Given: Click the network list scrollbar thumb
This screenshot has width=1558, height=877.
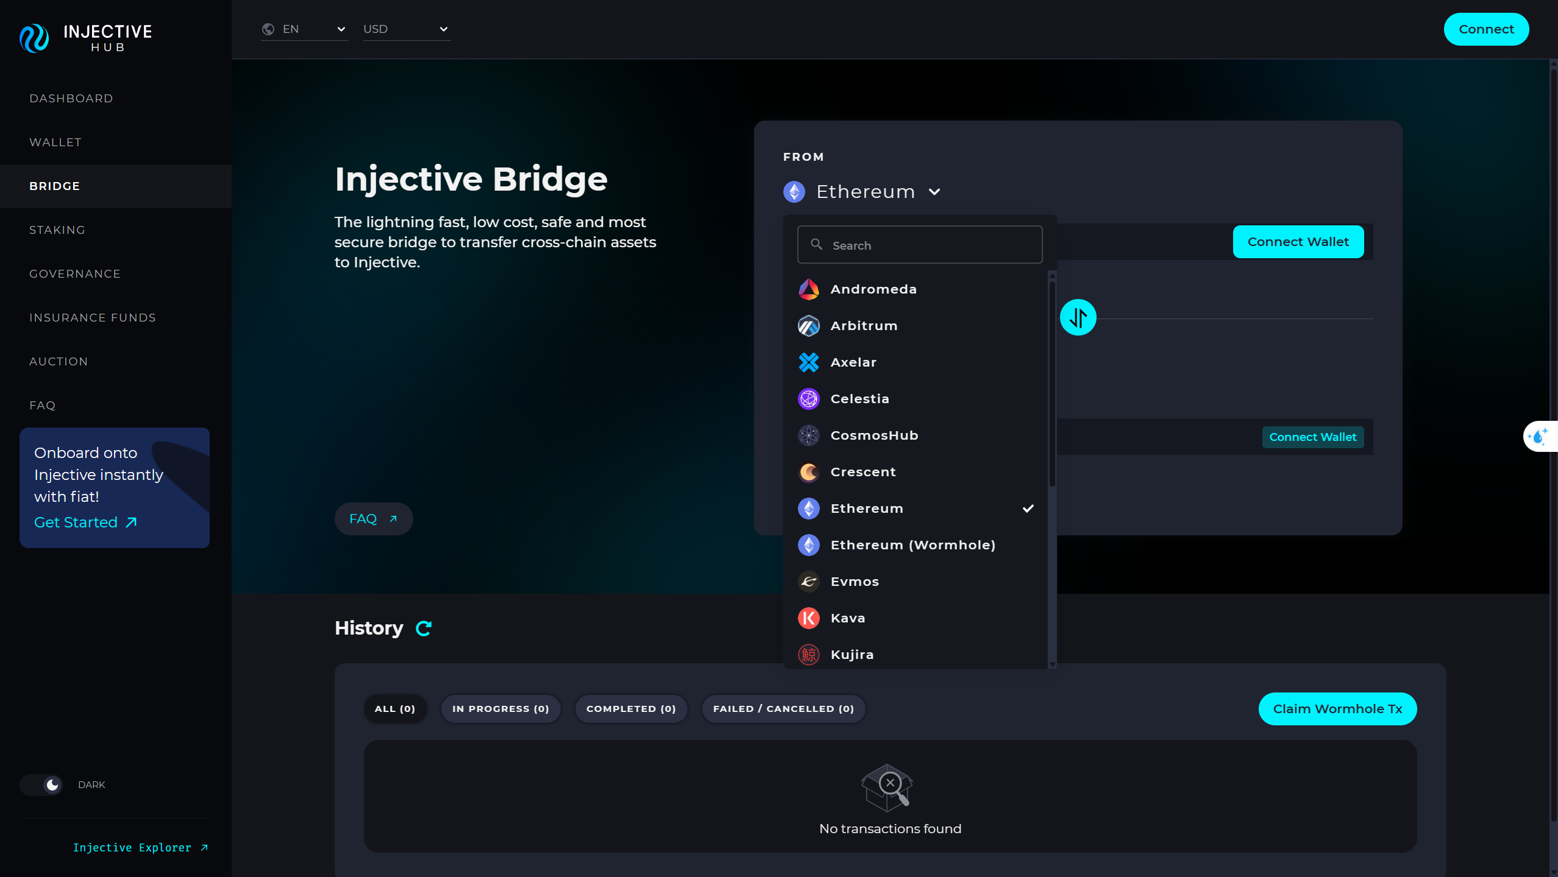Looking at the screenshot, I should click(1052, 384).
